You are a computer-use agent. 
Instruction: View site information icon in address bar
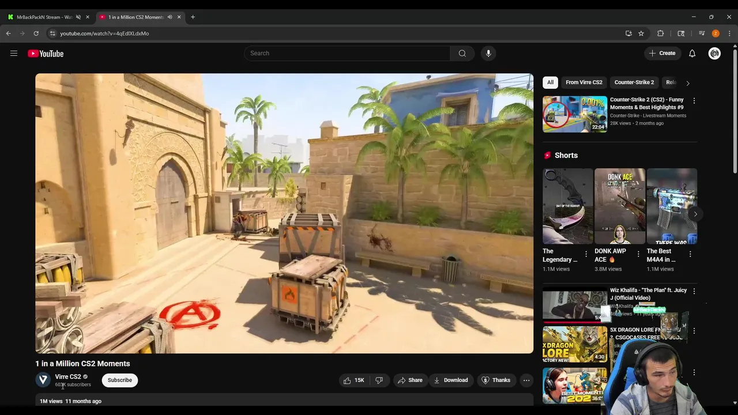pos(52,33)
